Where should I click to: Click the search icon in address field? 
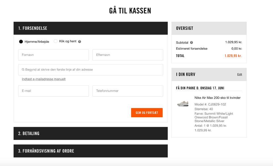point(23,69)
